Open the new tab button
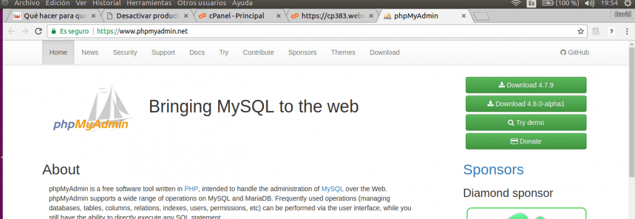Viewport: 635px width, 219px height. pyautogui.click(x=481, y=16)
